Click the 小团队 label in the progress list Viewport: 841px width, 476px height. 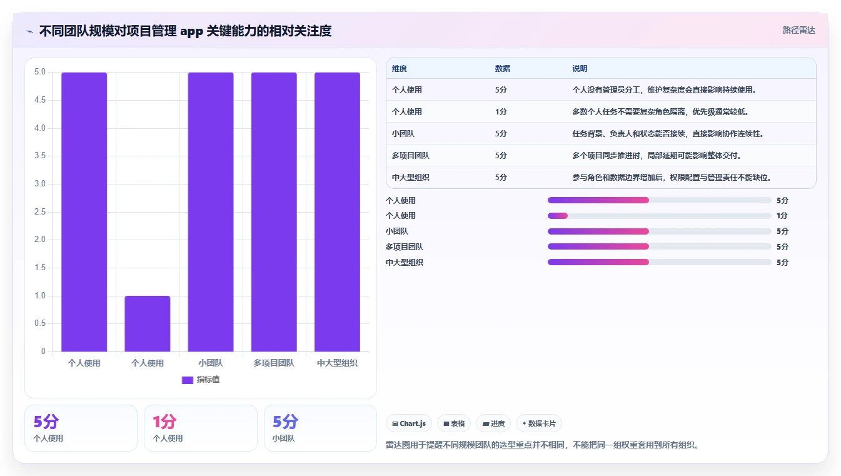point(397,231)
